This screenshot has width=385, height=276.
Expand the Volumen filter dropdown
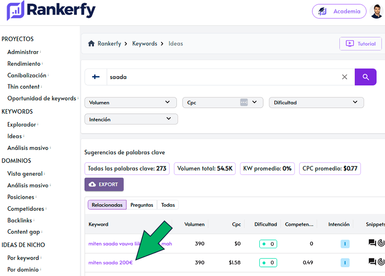coord(130,102)
